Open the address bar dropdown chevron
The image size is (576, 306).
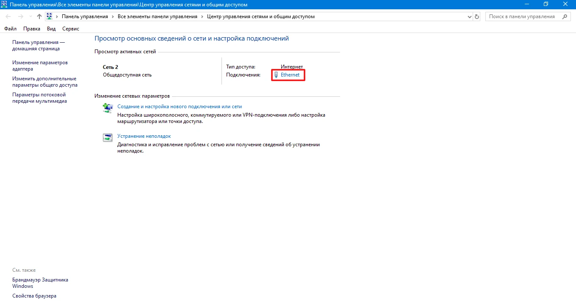[x=469, y=16]
